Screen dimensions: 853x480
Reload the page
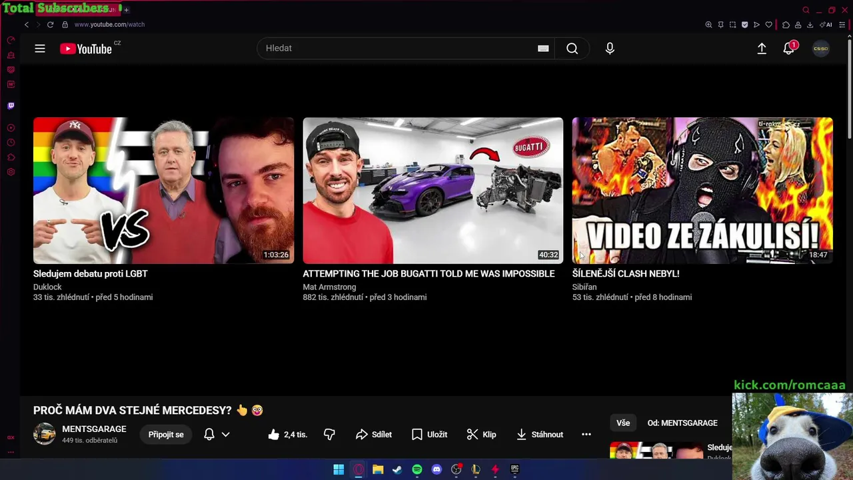tap(50, 25)
